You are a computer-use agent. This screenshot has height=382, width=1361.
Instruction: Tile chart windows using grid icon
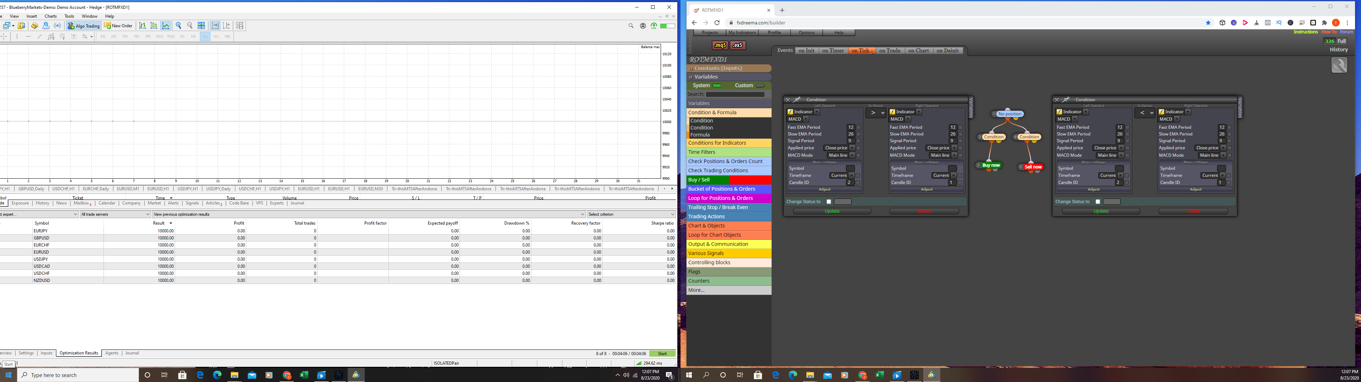click(x=201, y=25)
